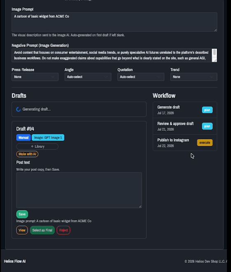Viewport: 231px width, 272px height.
Task: Click the plan badge for Generate draft
Action: click(x=207, y=110)
